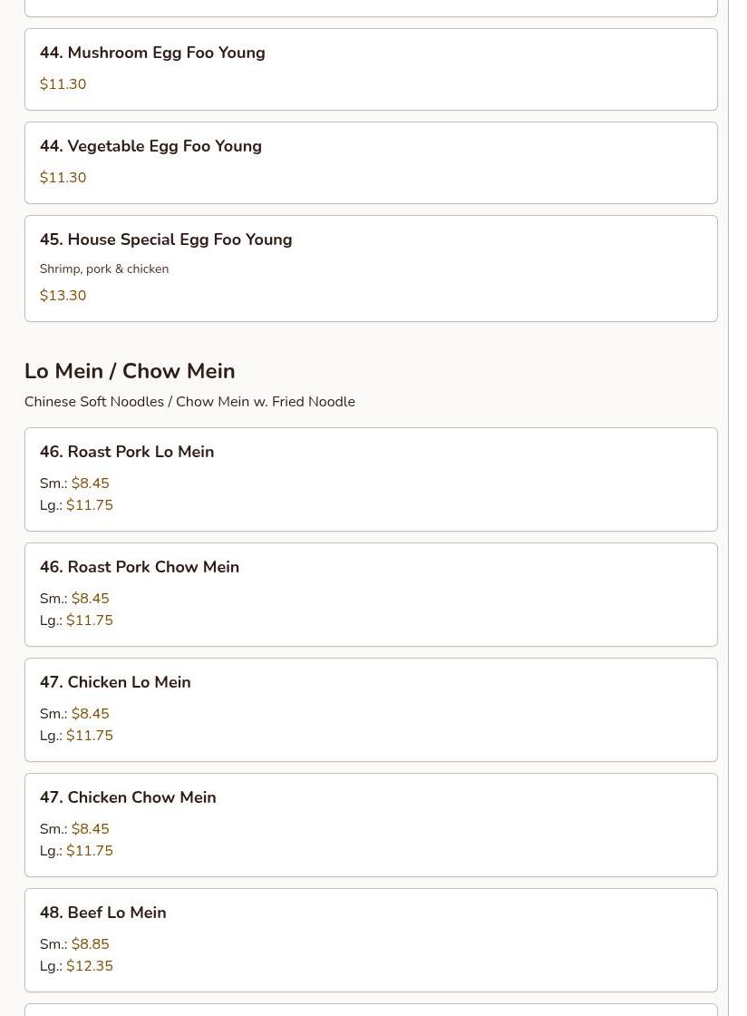
Task: Select the $8.85 small Beef Lo Mein
Action: pyautogui.click(x=90, y=944)
